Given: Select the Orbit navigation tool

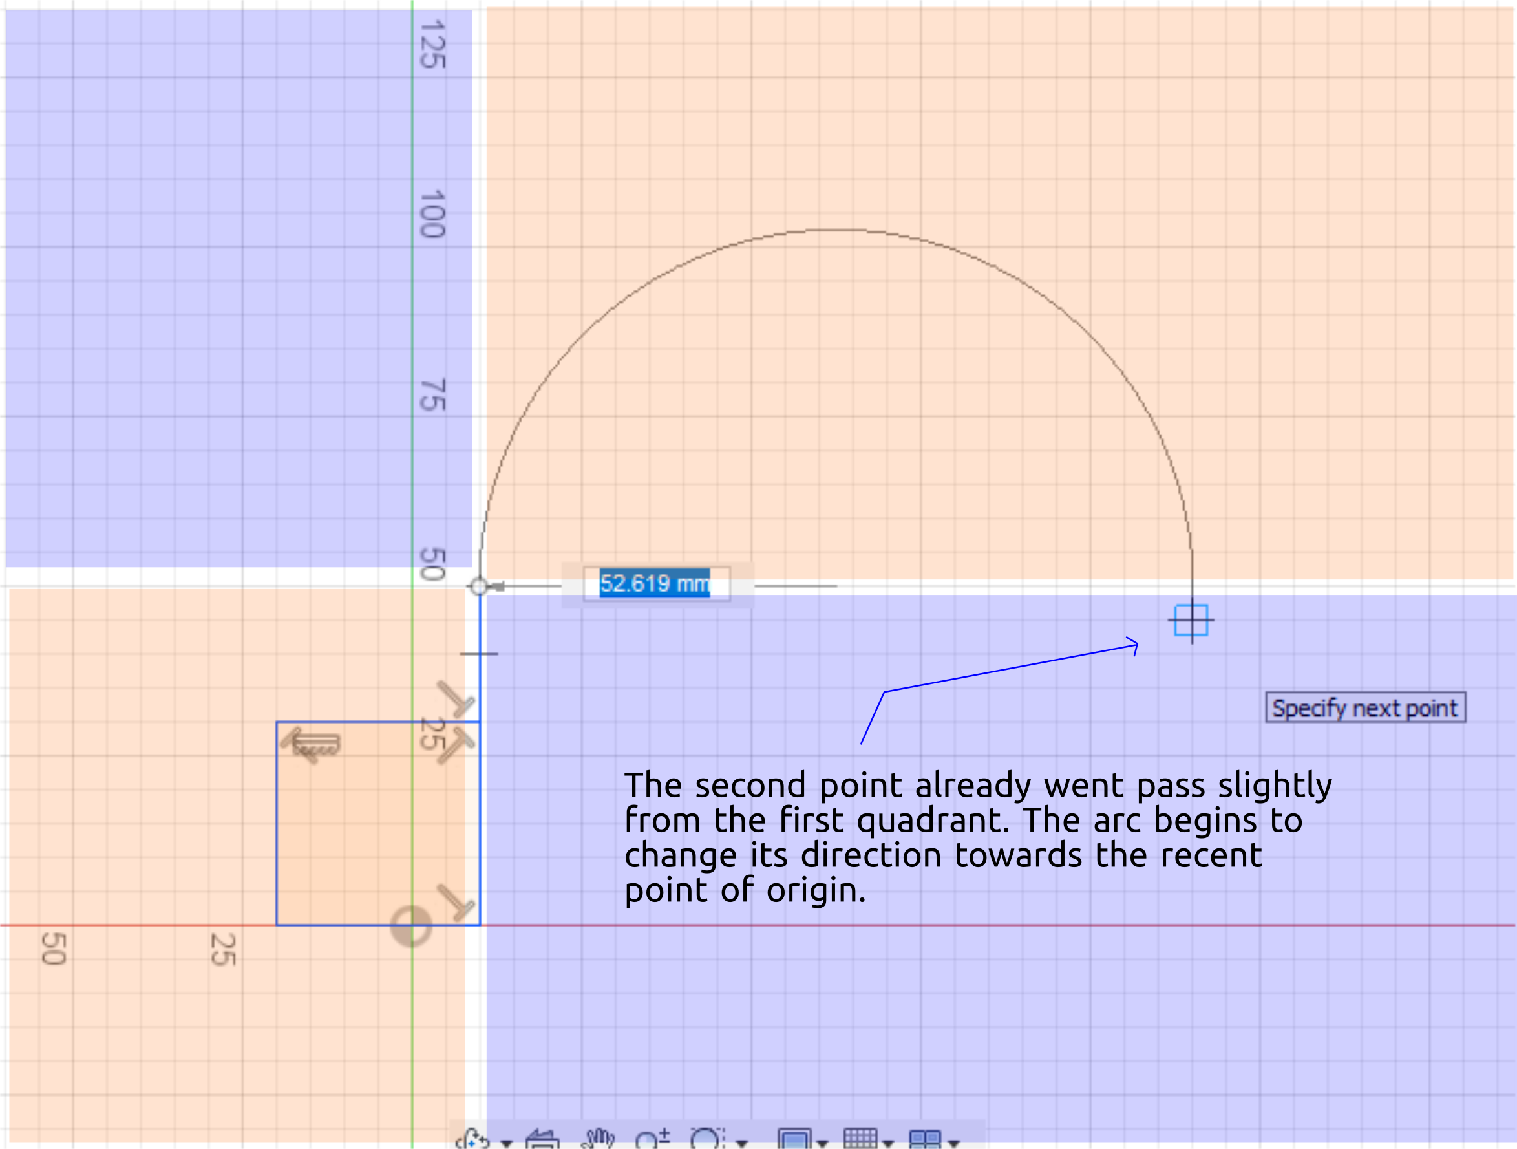Looking at the screenshot, I should point(472,1139).
